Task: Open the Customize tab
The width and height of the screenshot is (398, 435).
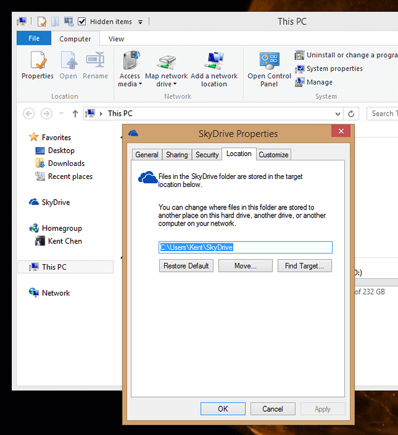Action: point(274,155)
